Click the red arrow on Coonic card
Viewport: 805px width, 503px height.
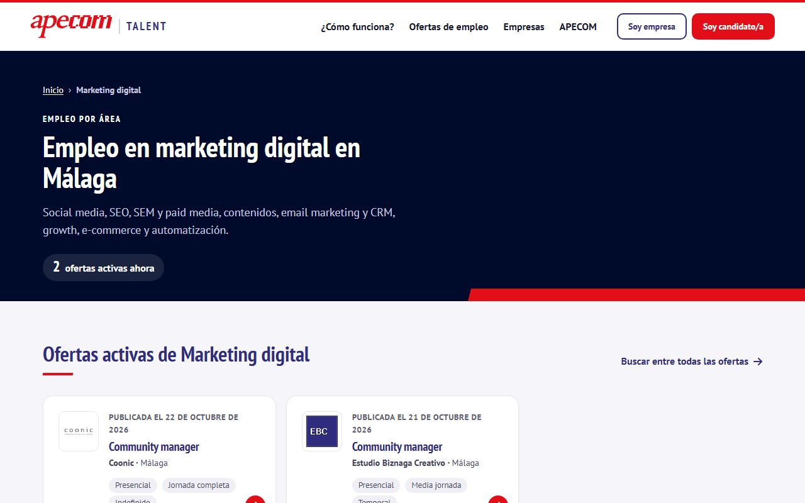[x=255, y=500]
